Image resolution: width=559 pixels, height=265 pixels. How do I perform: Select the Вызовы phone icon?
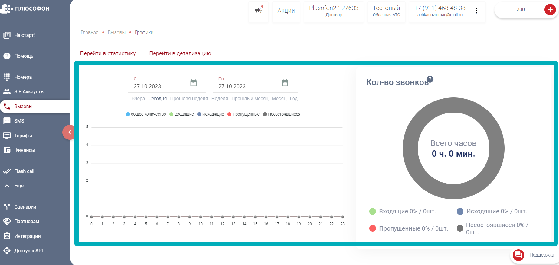coord(7,106)
